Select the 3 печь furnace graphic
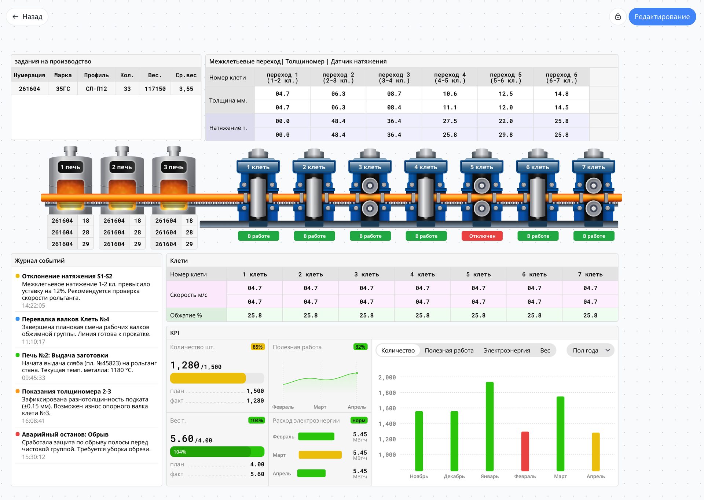The image size is (704, 500). [174, 180]
